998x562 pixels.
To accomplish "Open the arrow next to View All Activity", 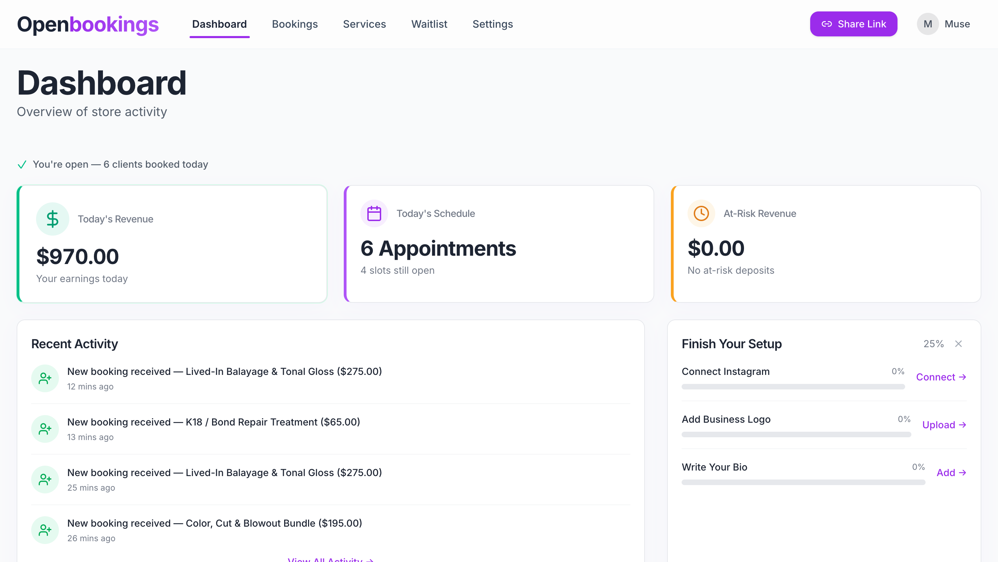I will [370, 560].
